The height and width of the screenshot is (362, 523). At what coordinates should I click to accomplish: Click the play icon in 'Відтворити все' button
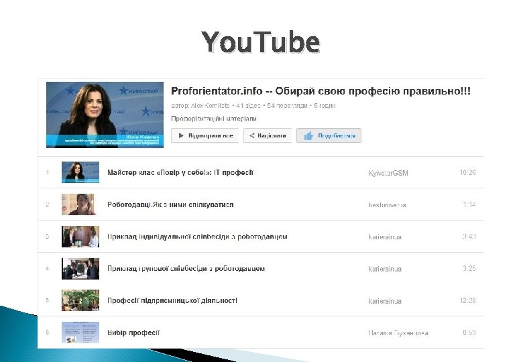pyautogui.click(x=181, y=135)
